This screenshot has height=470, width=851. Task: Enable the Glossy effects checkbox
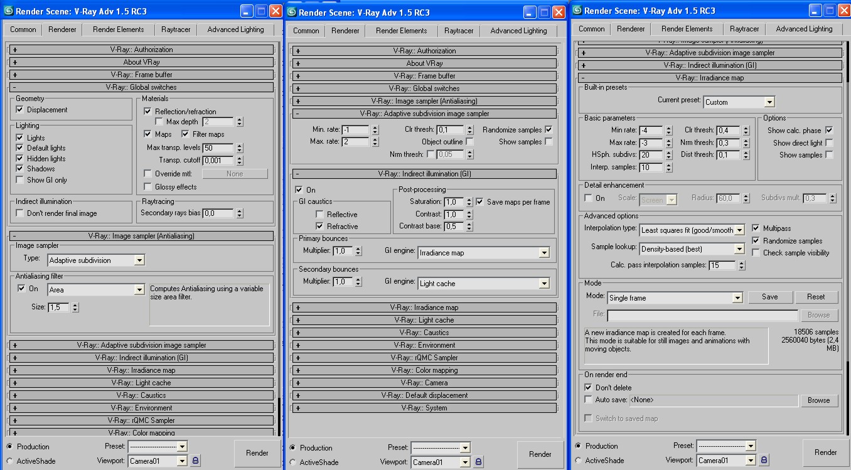coord(148,187)
